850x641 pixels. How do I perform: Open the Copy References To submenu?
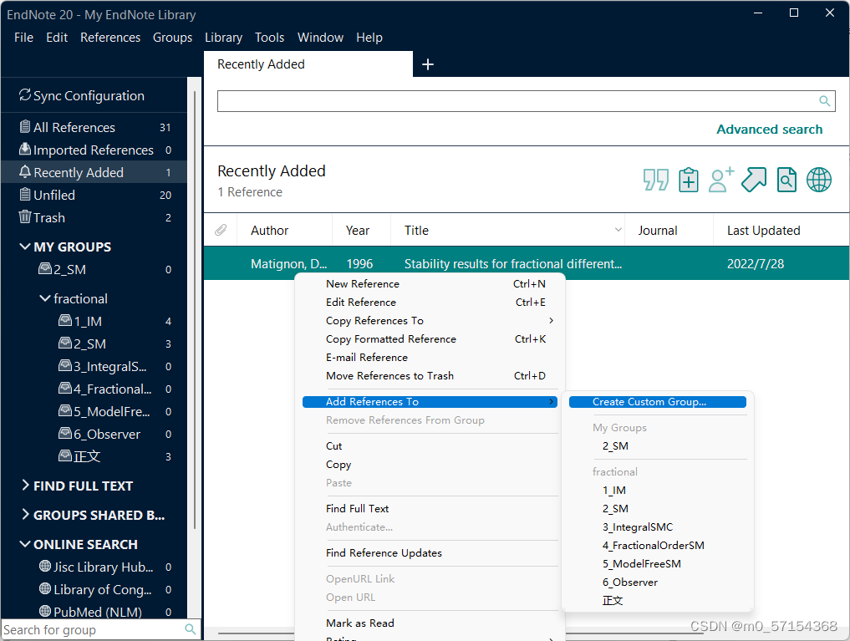click(431, 321)
